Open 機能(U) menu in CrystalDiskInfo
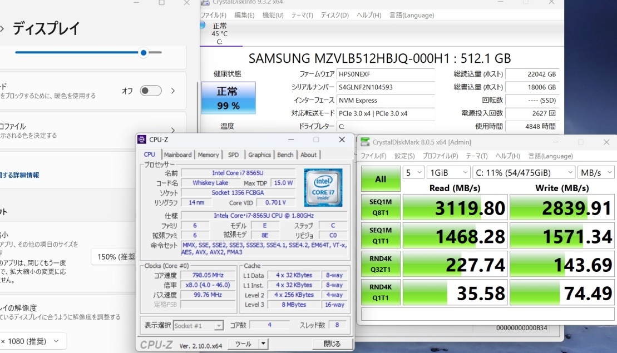The width and height of the screenshot is (617, 353). 273,16
